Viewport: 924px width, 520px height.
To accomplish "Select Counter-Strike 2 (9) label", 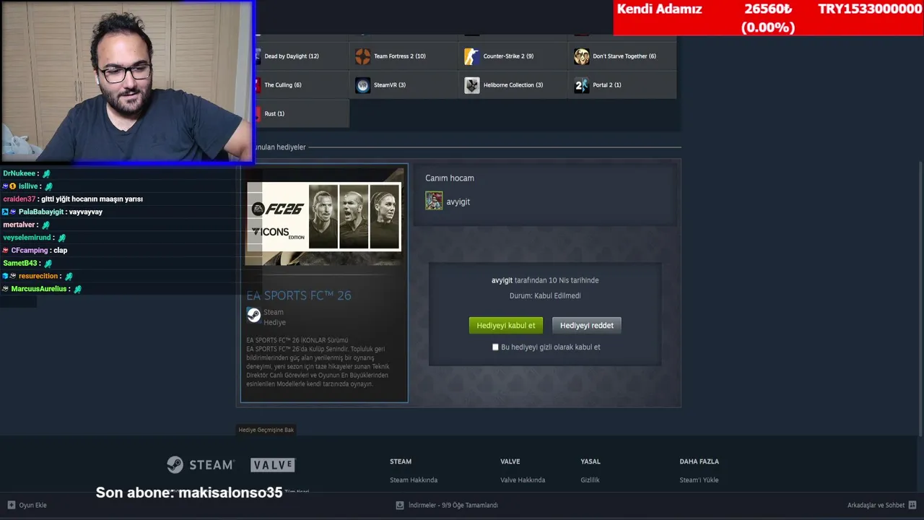I will point(508,56).
